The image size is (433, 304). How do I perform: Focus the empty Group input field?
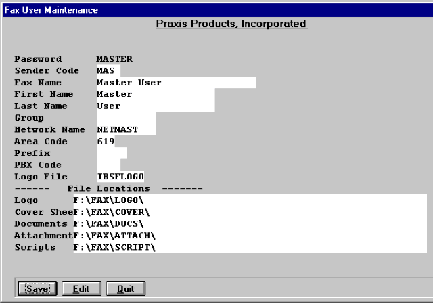coord(127,118)
